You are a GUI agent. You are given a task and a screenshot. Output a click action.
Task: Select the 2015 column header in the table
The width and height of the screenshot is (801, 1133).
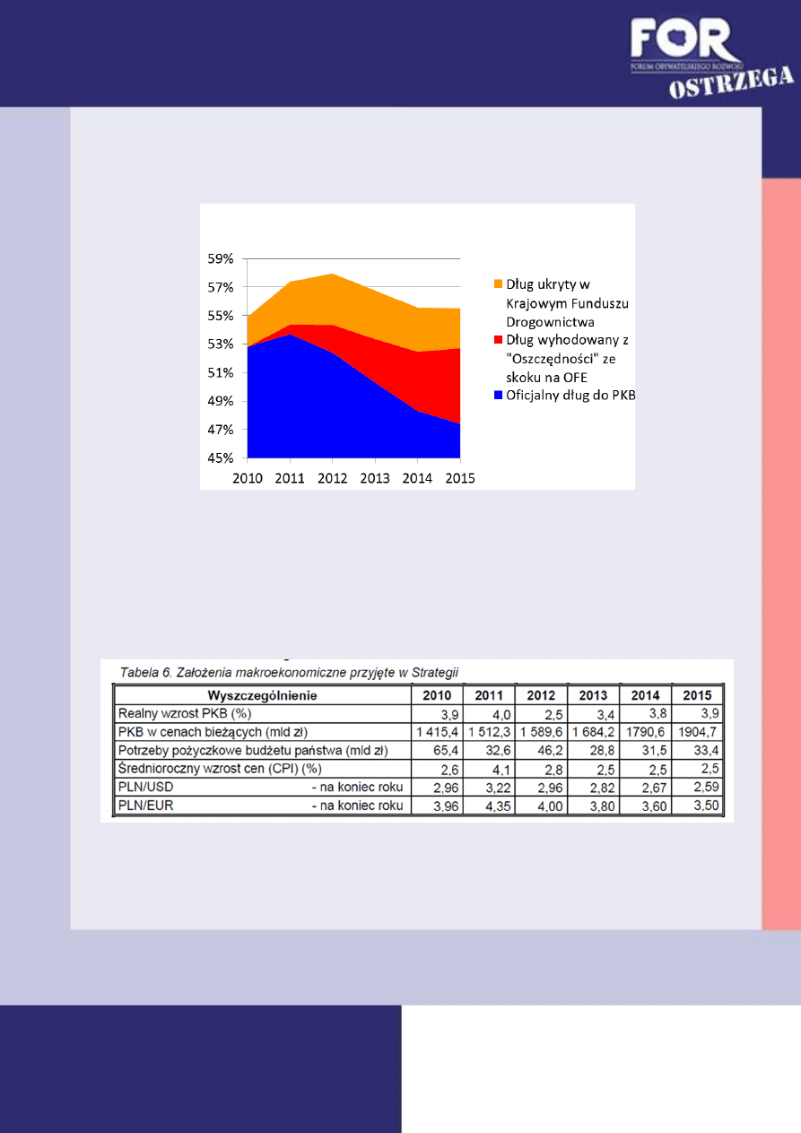[697, 695]
